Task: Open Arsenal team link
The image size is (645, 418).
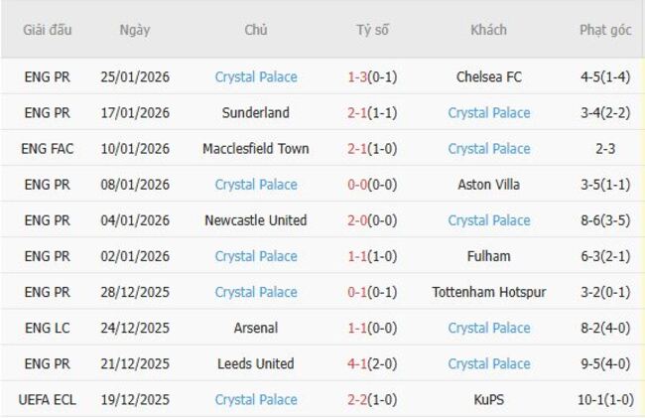Action: (x=256, y=328)
